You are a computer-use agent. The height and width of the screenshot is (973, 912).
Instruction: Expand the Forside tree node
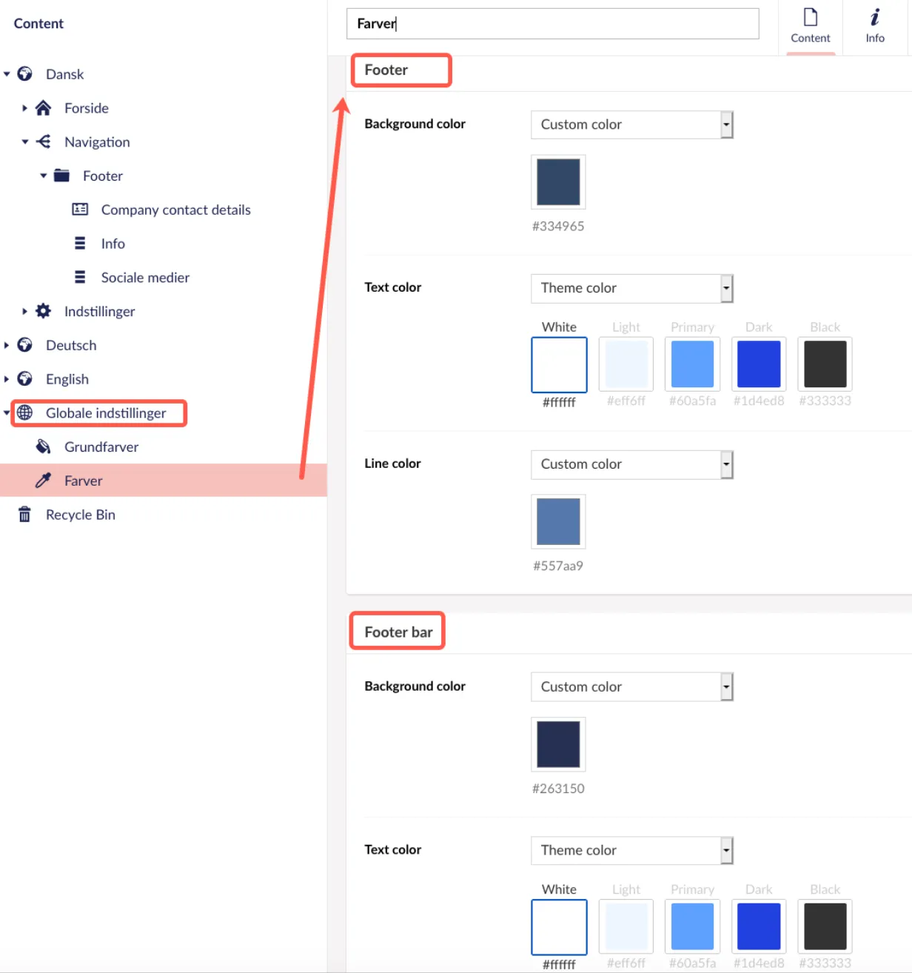coord(24,108)
